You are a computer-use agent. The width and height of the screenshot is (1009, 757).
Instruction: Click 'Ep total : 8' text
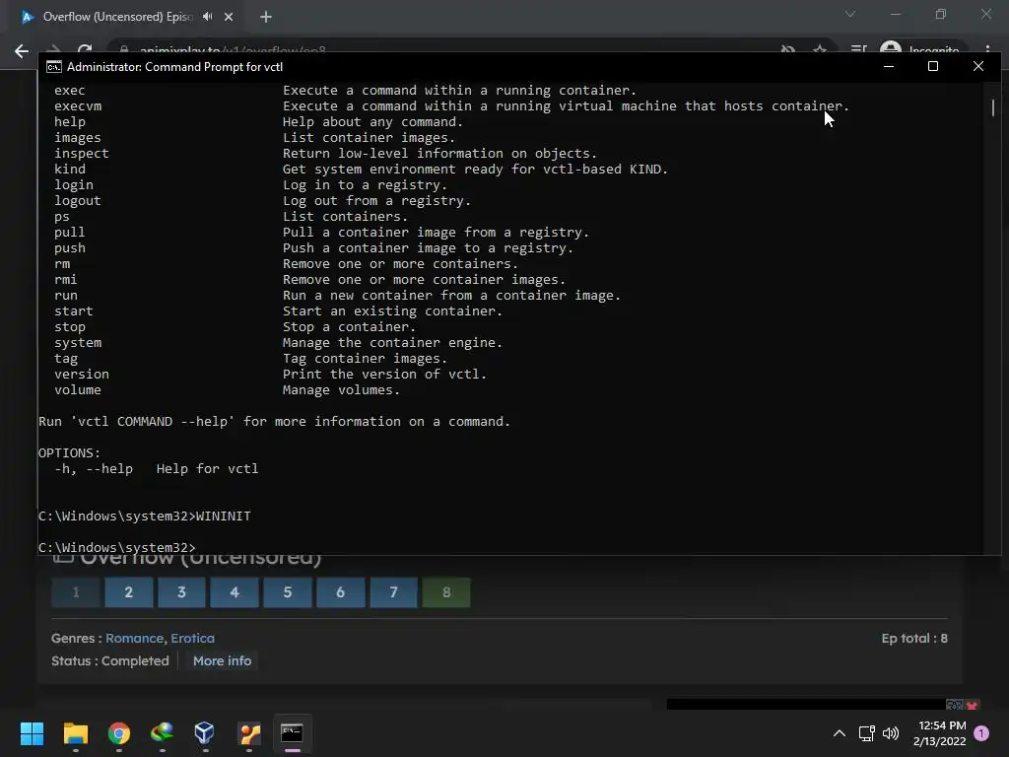coord(914,639)
